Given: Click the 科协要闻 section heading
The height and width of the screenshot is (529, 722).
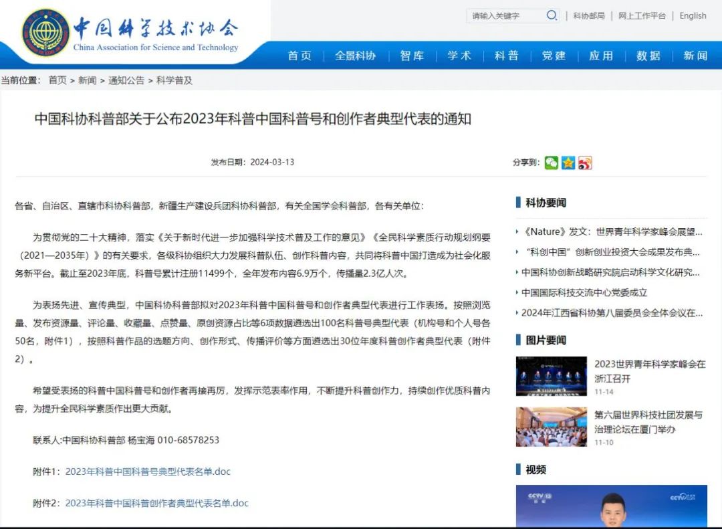Looking at the screenshot, I should point(546,202).
